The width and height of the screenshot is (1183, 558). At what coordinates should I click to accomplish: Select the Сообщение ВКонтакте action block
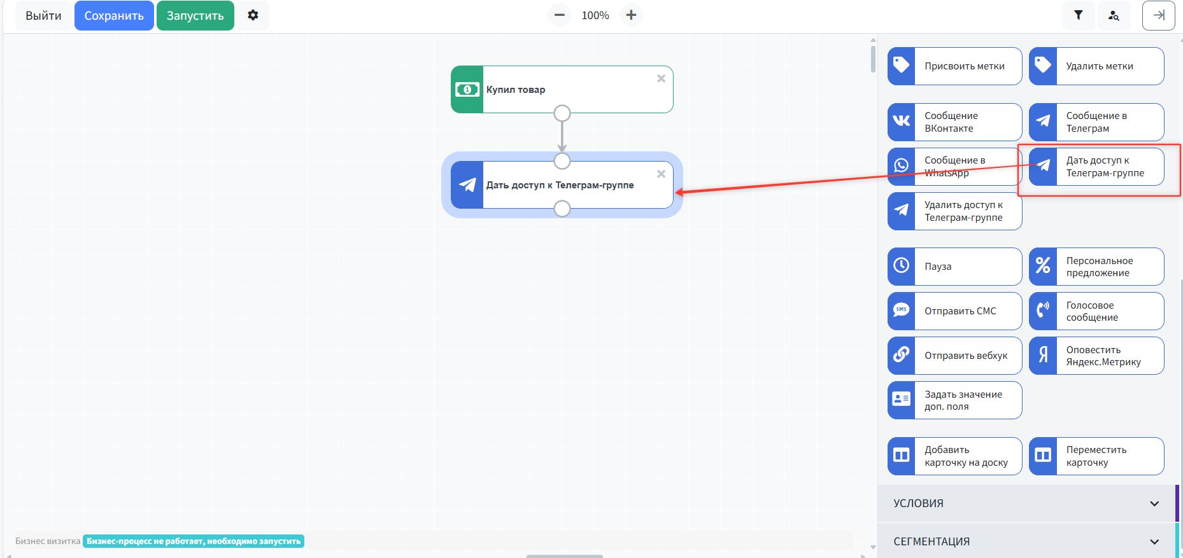point(954,122)
